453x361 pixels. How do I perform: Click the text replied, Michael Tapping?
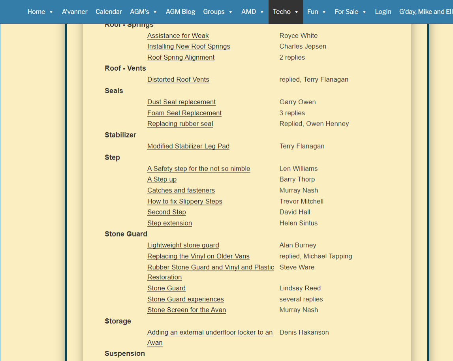coord(316,256)
